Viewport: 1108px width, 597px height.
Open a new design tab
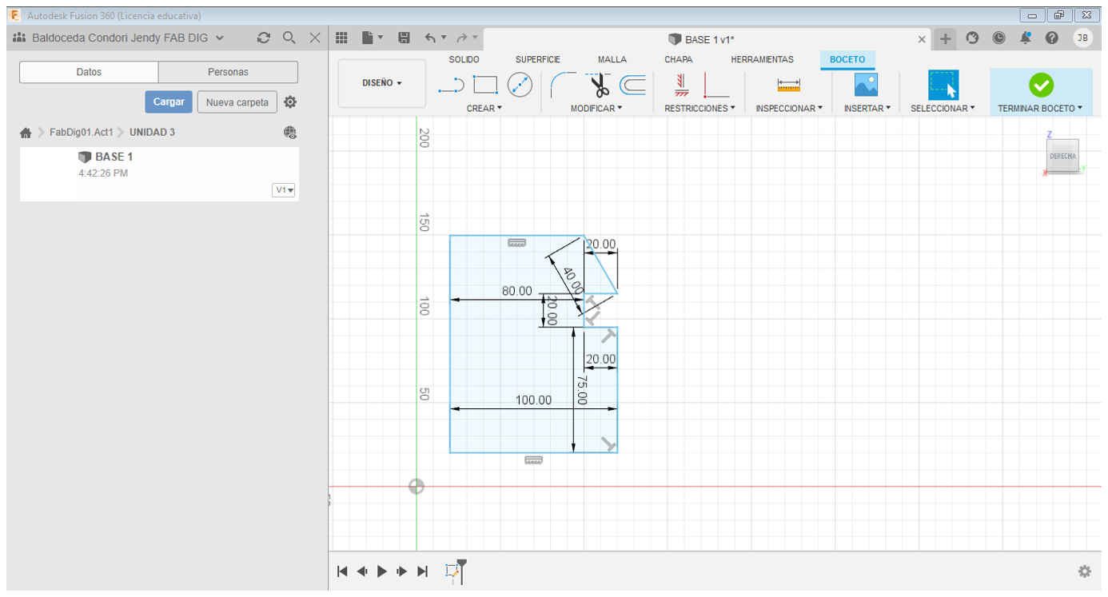(945, 38)
